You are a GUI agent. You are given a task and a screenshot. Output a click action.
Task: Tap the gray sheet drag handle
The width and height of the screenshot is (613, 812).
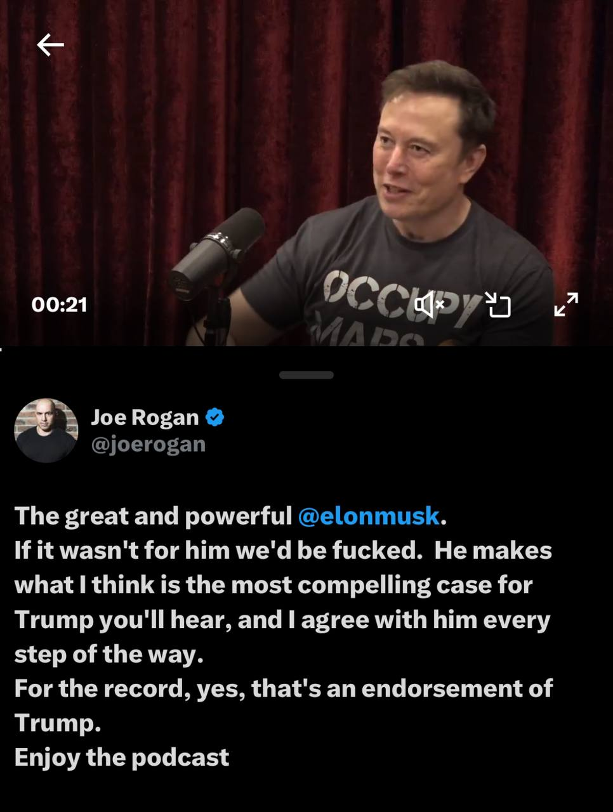tap(306, 375)
